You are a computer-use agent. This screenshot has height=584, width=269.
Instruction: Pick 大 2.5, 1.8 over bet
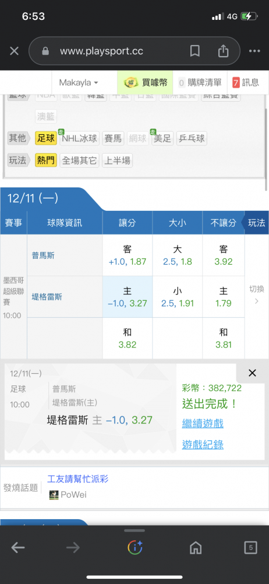click(x=177, y=255)
